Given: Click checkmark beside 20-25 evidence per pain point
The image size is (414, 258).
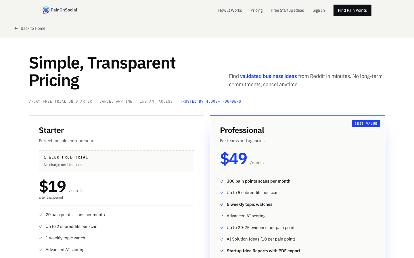Looking at the screenshot, I should tap(222, 228).
